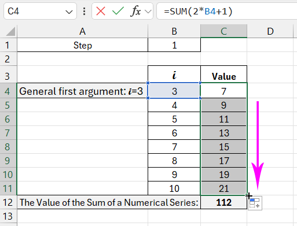This screenshot has width=297, height=226.
Task: Click cell B7 containing 6
Action: tap(174, 133)
